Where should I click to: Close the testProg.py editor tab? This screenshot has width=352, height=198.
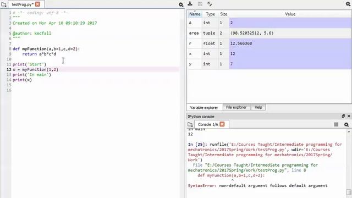tap(38, 4)
